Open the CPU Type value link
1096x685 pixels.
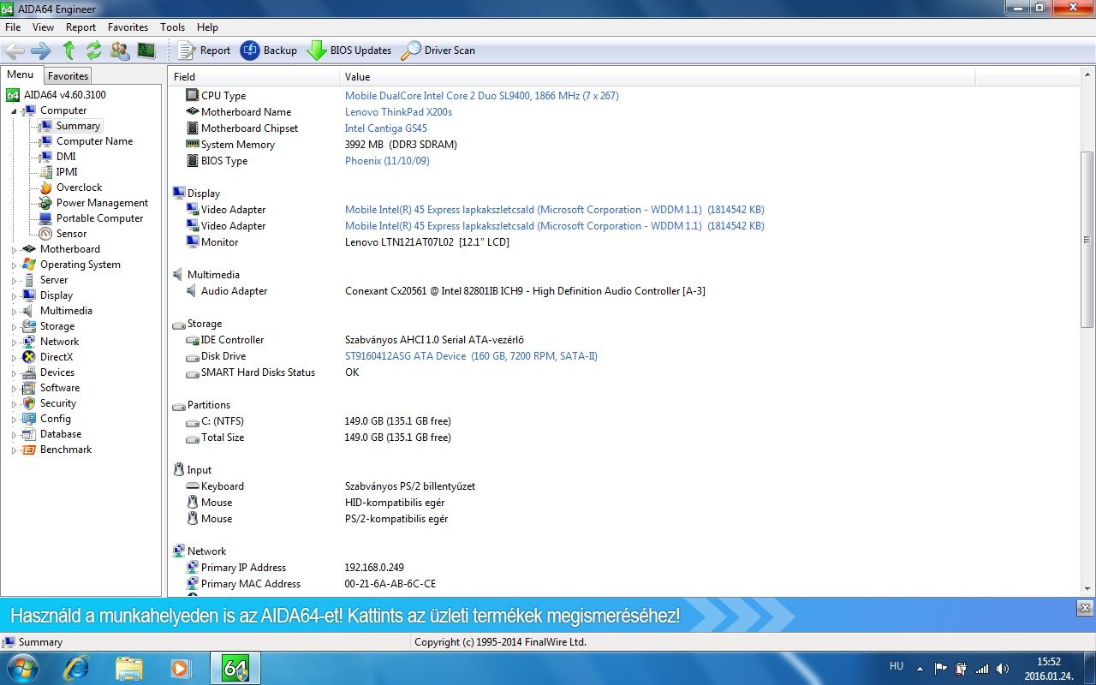[481, 96]
